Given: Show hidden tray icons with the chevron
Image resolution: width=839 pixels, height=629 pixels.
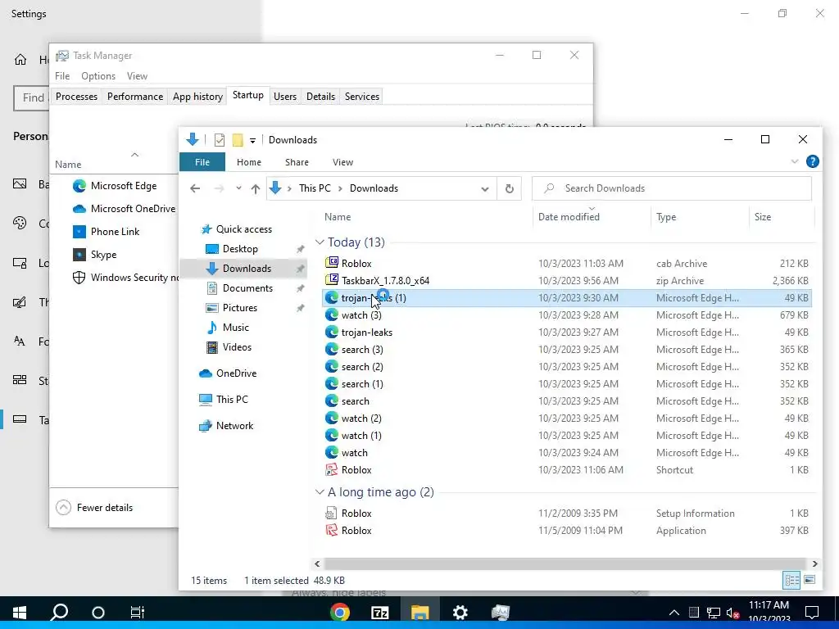Looking at the screenshot, I should [x=674, y=613].
